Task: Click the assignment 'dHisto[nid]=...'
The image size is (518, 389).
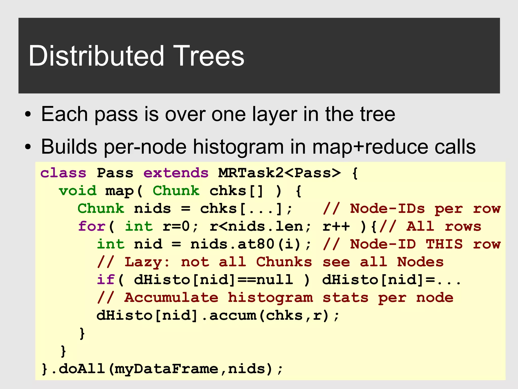Action: click(392, 280)
